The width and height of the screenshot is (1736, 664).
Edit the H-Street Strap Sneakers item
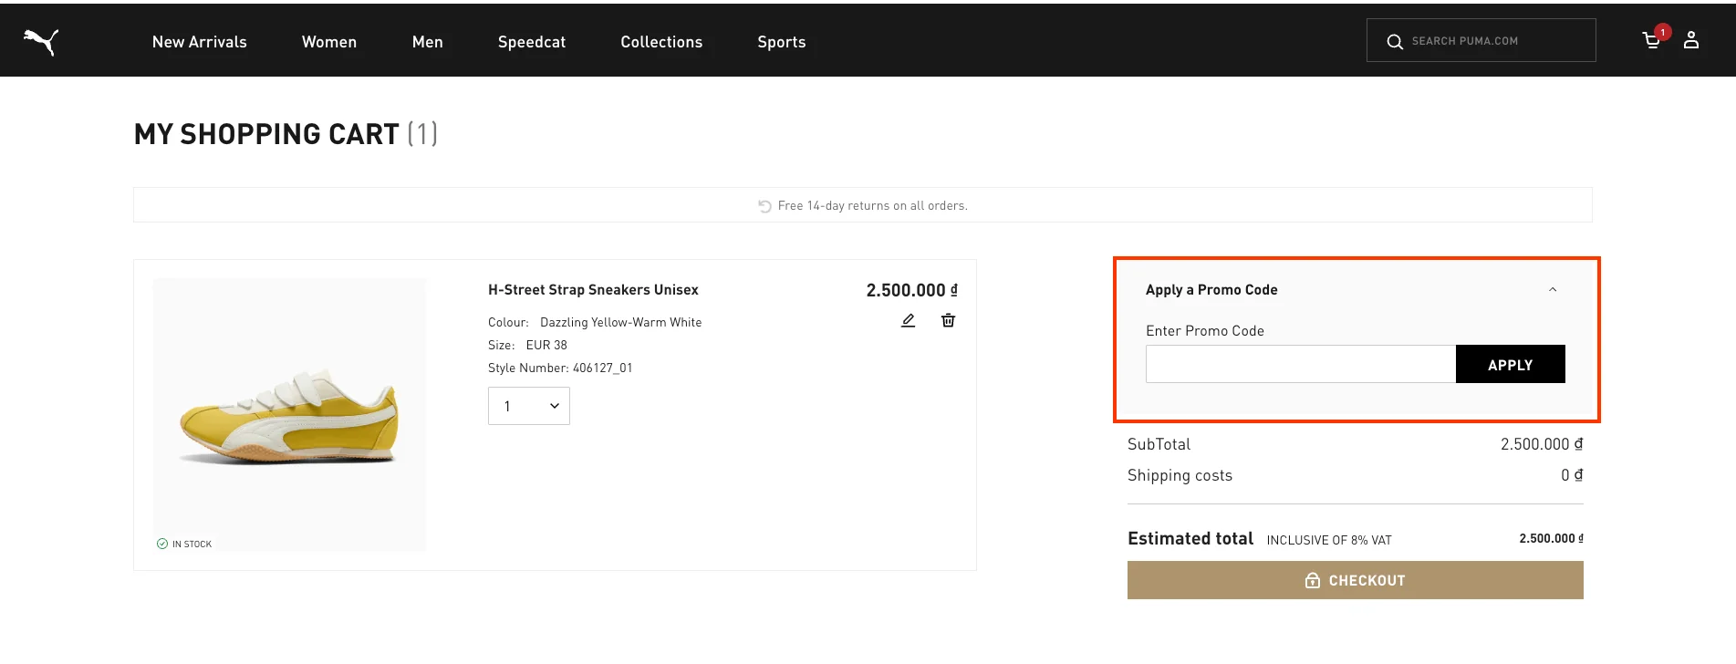pyautogui.click(x=909, y=320)
